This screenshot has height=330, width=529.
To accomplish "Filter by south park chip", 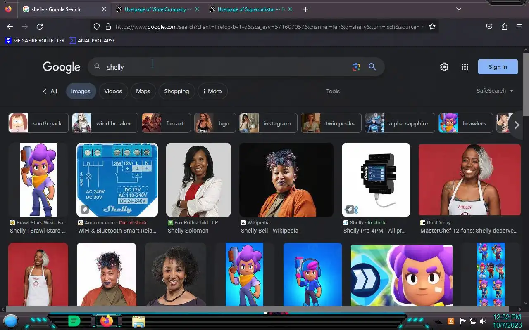I will pos(38,123).
